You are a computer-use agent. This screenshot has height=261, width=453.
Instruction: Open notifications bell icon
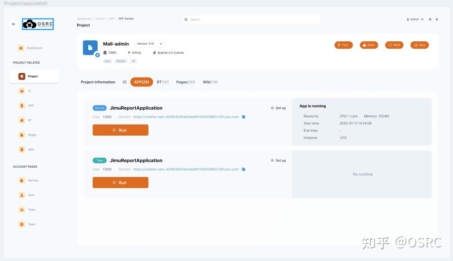click(437, 20)
